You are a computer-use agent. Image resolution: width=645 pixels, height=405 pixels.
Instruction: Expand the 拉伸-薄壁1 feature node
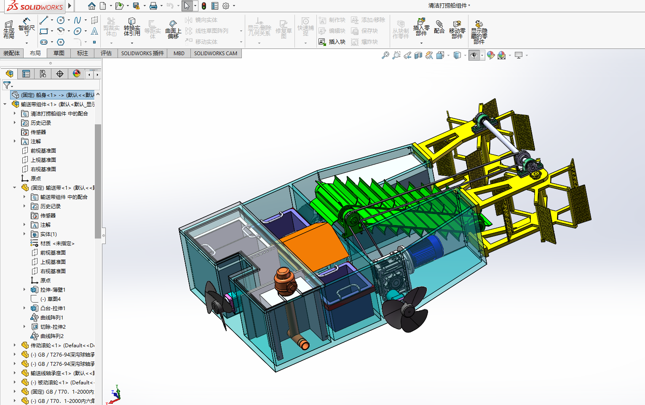[24, 290]
